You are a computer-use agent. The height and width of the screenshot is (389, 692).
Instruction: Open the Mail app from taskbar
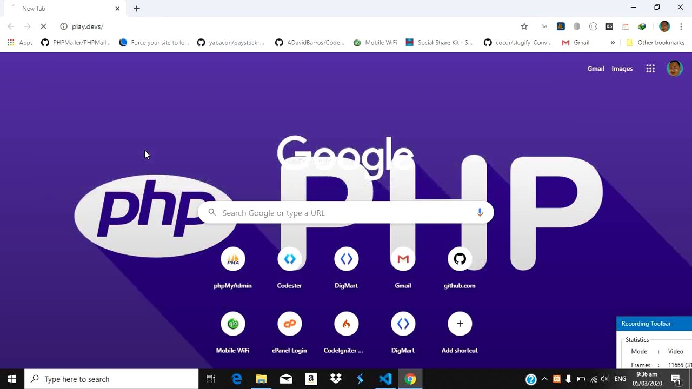[286, 379]
